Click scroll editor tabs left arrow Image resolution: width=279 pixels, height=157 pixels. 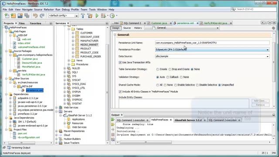[x=262, y=23]
